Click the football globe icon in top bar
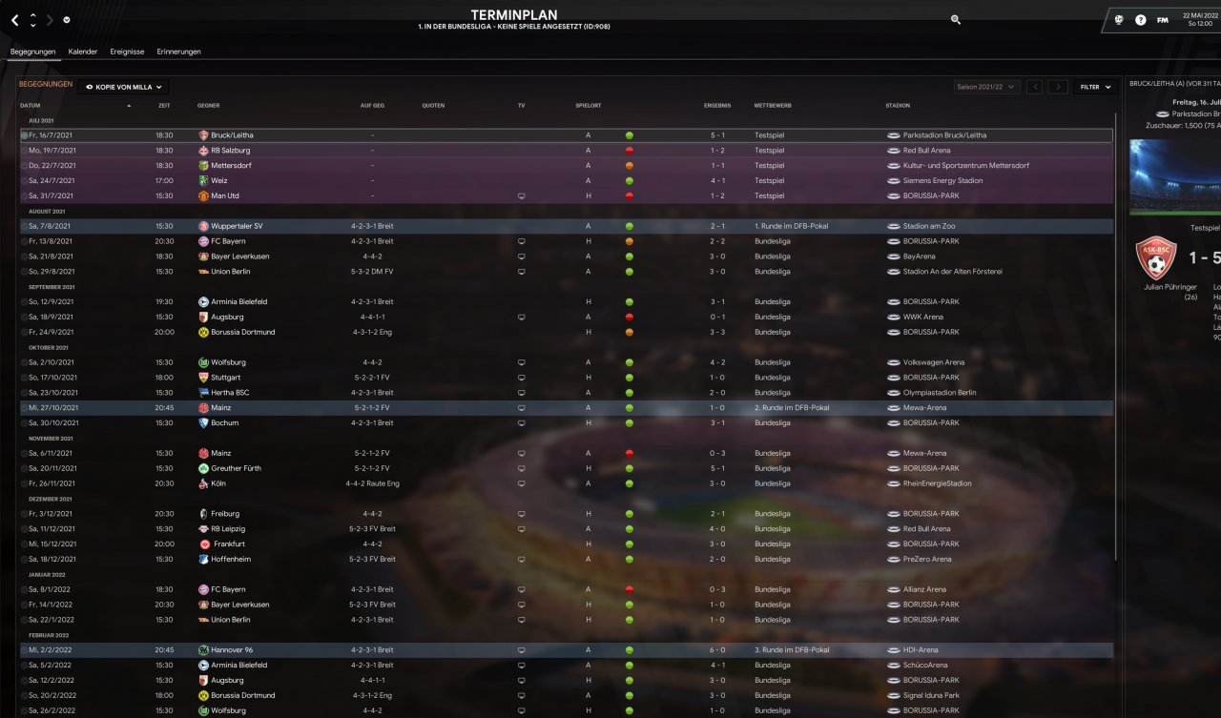The width and height of the screenshot is (1221, 718). [1119, 20]
